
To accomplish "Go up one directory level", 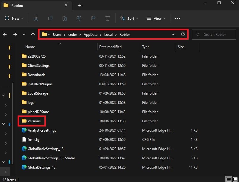I will pyautogui.click(x=33, y=35).
